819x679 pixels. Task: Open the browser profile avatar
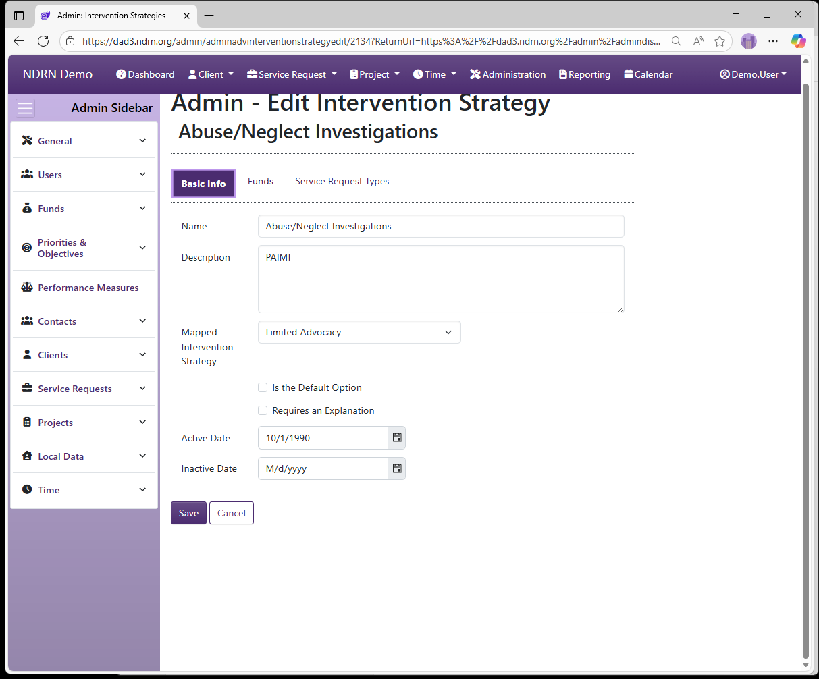coord(749,41)
